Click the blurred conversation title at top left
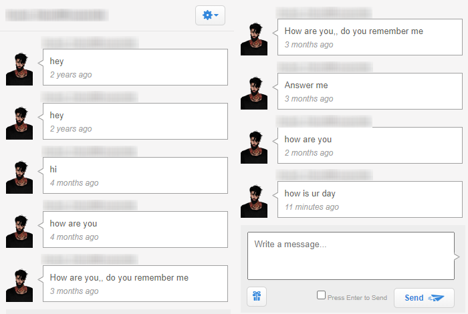Screen dimensions: 468x314 (x=57, y=15)
